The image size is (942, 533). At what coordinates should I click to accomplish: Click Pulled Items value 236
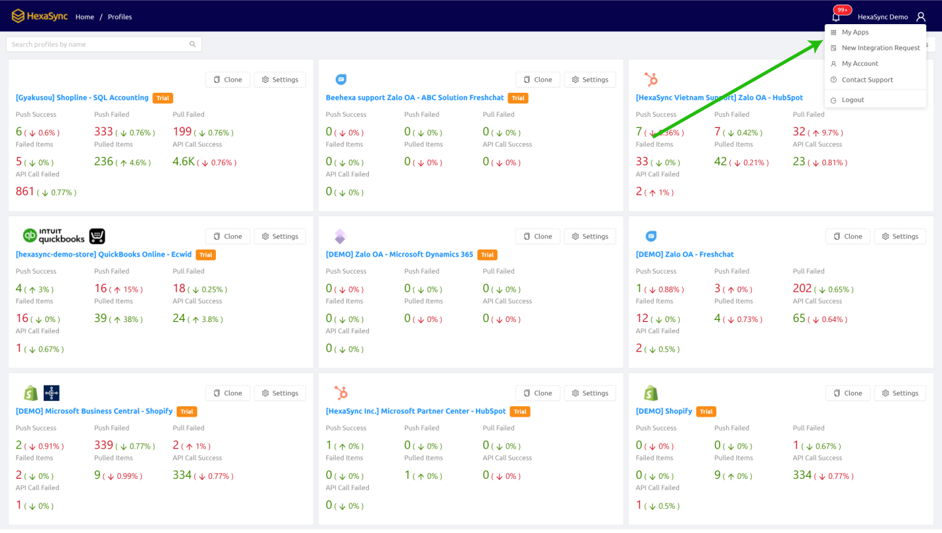point(103,161)
